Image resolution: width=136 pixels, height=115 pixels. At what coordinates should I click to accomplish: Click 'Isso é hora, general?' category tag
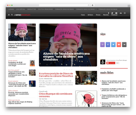[x=14, y=70]
